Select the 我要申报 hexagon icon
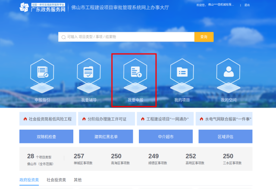Image resolution: width=276 pixels, height=189 pixels. coord(135,72)
